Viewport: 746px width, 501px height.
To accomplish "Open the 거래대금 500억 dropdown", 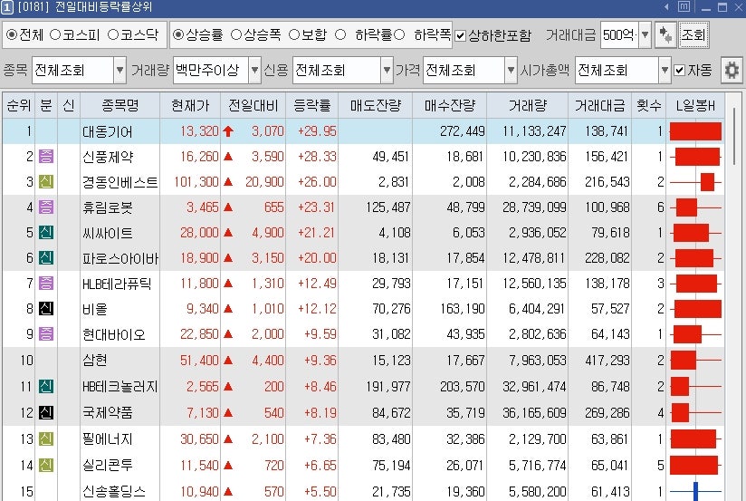I will click(645, 34).
